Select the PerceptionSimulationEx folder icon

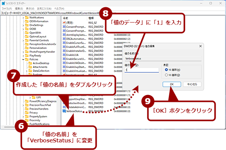coord(26,44)
